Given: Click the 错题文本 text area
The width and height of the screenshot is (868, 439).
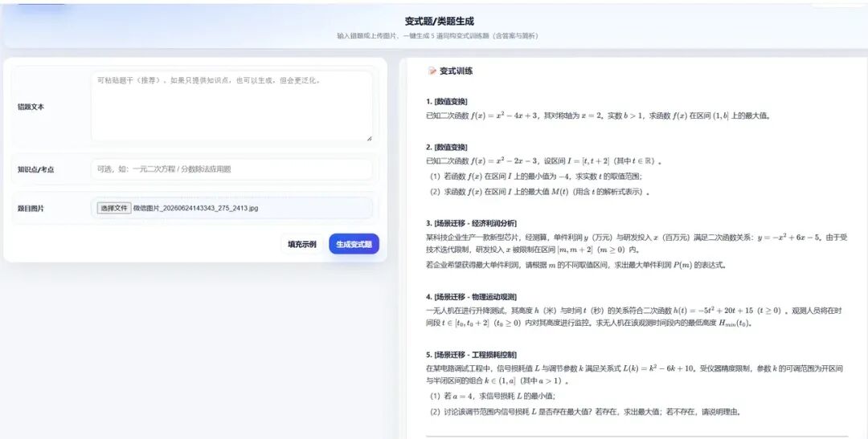Looking at the screenshot, I should click(x=231, y=106).
